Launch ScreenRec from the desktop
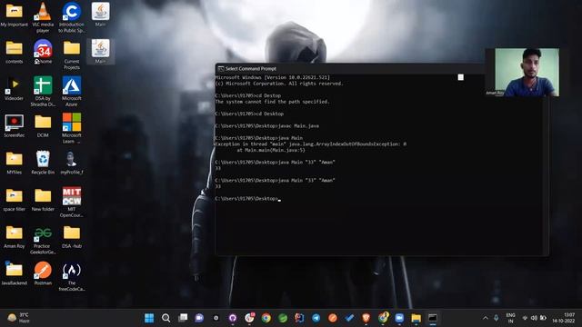582x327 pixels. pos(15,125)
